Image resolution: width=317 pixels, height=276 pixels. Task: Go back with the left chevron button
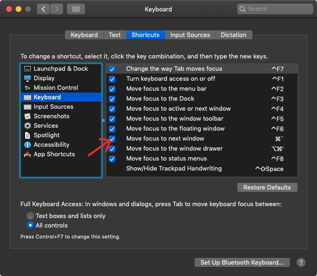pos(43,9)
